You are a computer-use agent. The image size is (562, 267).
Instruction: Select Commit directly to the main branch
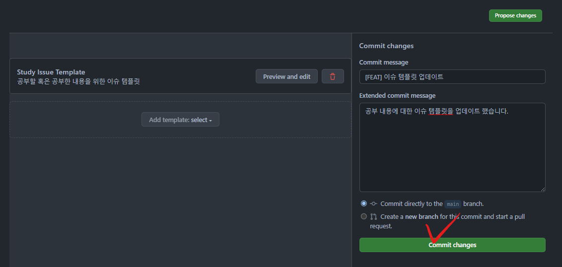pyautogui.click(x=364, y=203)
